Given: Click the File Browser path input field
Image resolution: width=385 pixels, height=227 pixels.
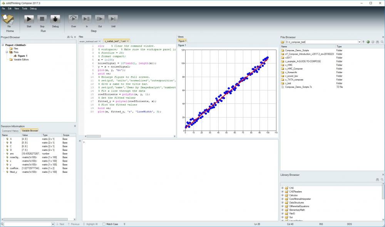Looking at the screenshot, I should 321,42.
